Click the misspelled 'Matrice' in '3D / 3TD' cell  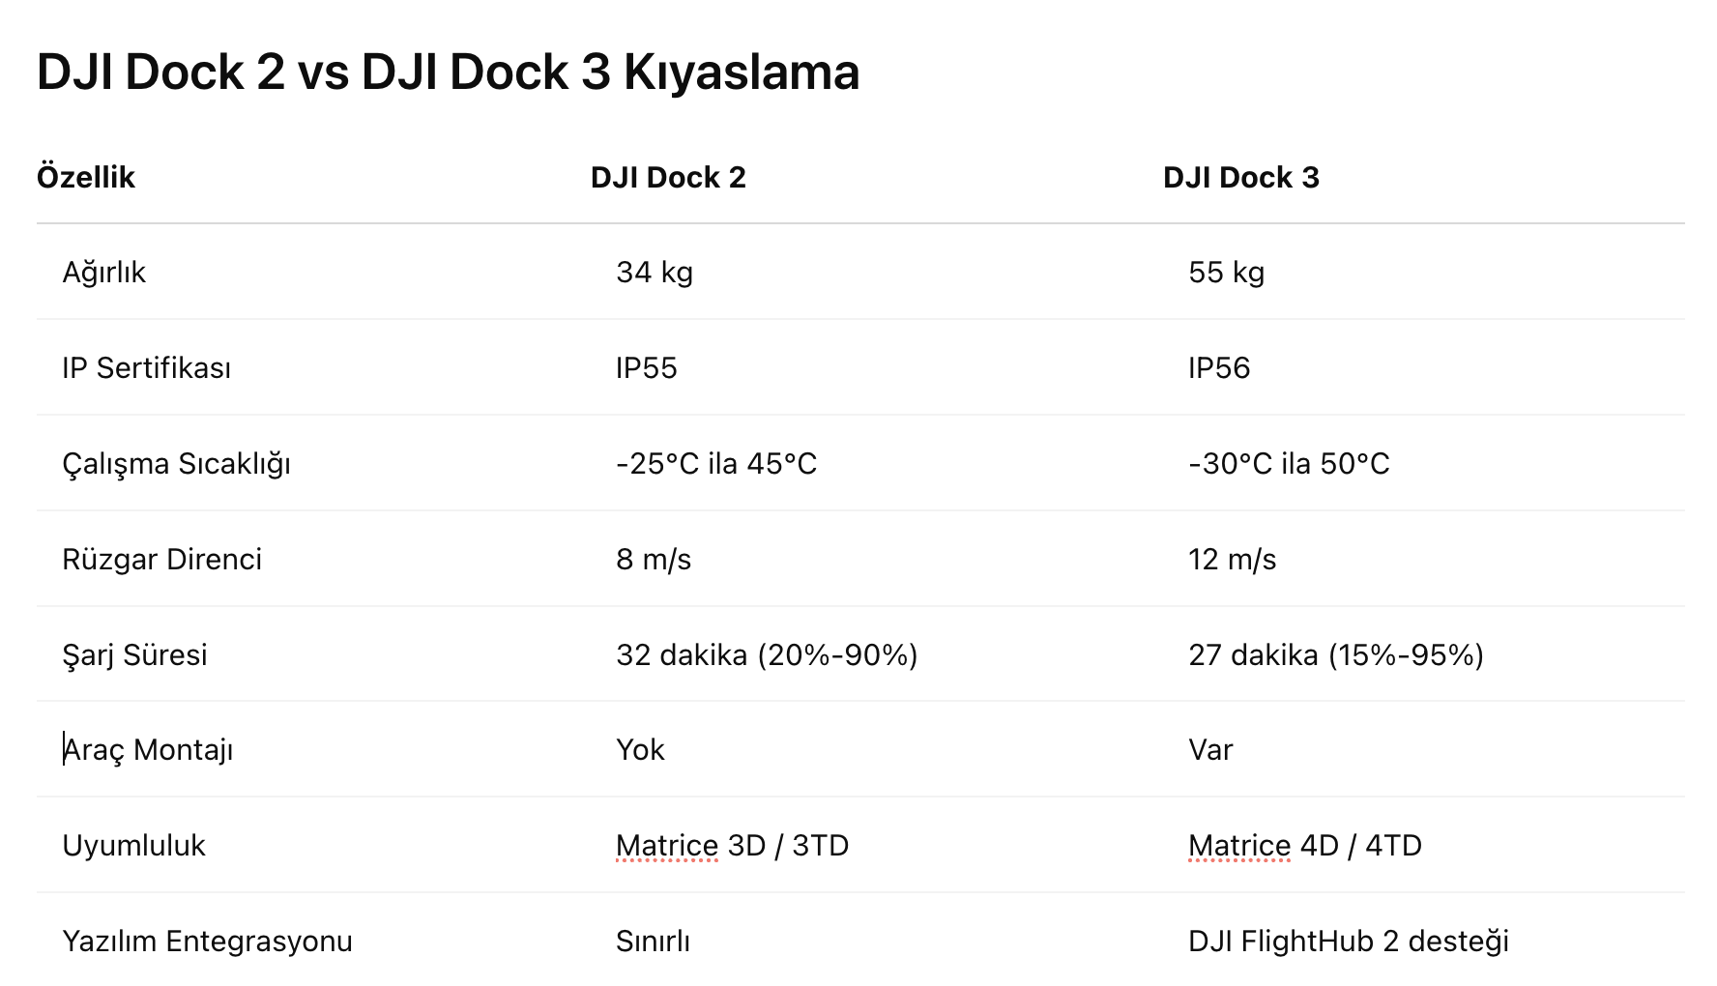coord(667,846)
